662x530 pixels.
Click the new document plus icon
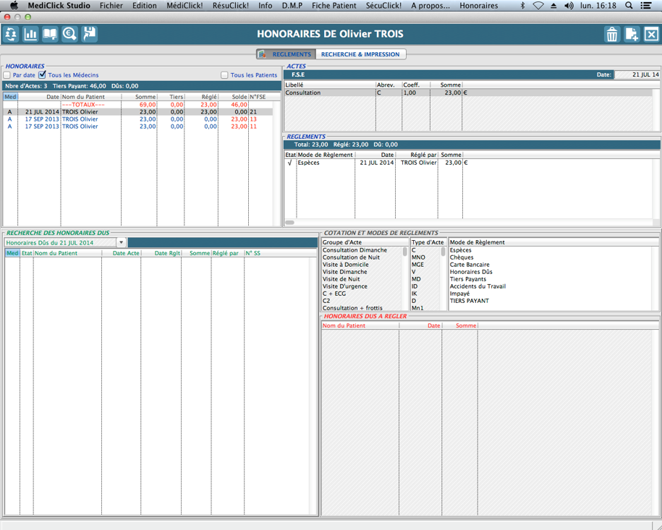pos(632,35)
